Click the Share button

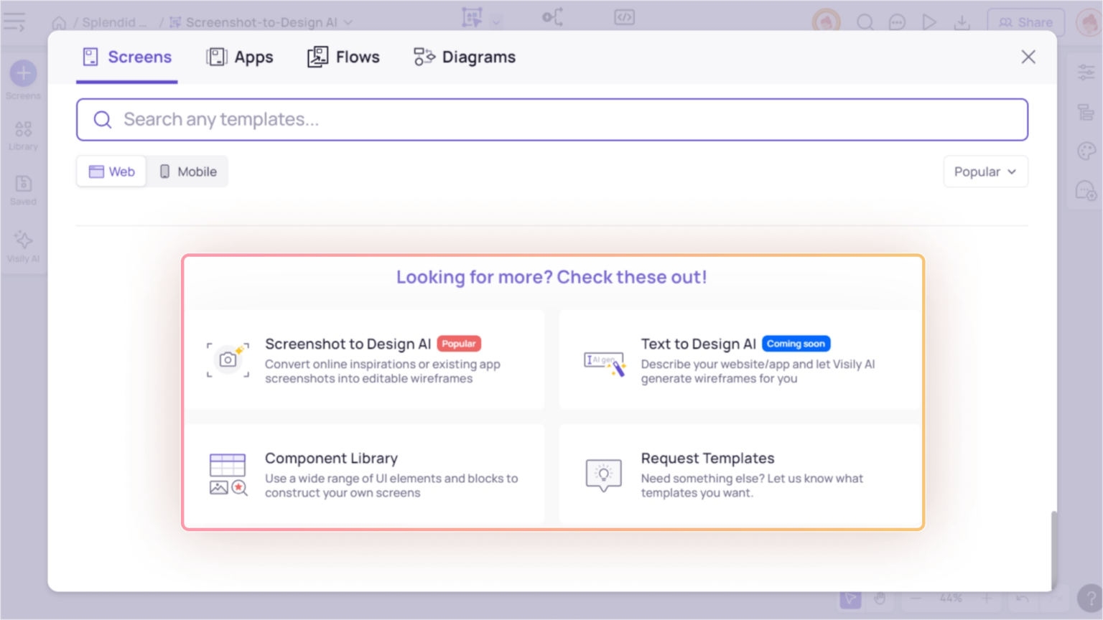click(x=1025, y=22)
